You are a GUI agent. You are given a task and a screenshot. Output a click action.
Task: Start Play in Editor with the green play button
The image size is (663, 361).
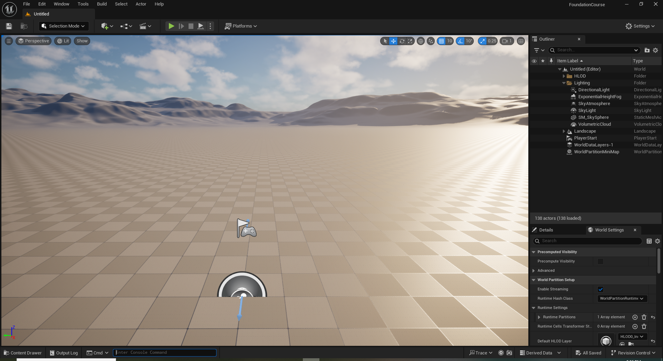coord(171,26)
